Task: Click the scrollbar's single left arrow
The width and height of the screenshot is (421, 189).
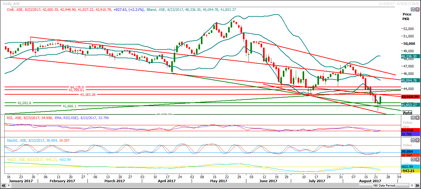Action: click(8, 186)
